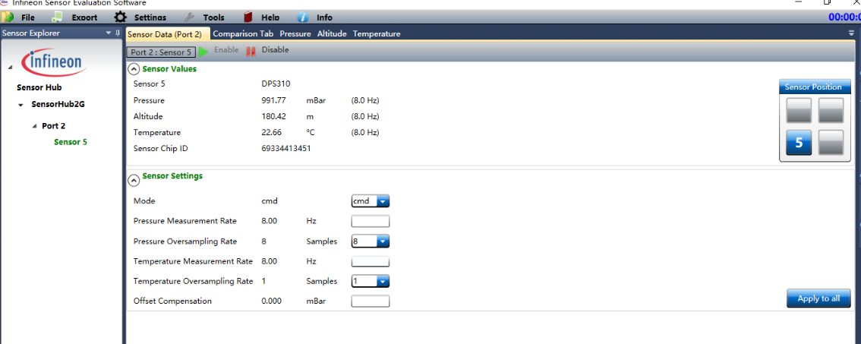The height and width of the screenshot is (344, 861).
Task: Select sensor position 5 tile
Action: (799, 143)
